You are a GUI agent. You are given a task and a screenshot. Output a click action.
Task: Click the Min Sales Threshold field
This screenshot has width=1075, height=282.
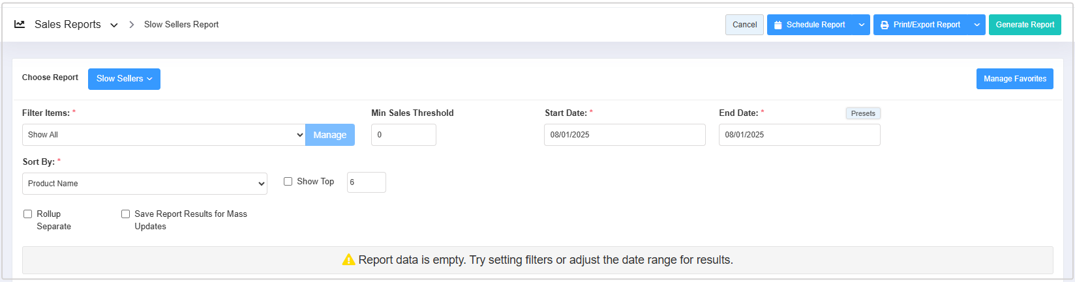[403, 135]
